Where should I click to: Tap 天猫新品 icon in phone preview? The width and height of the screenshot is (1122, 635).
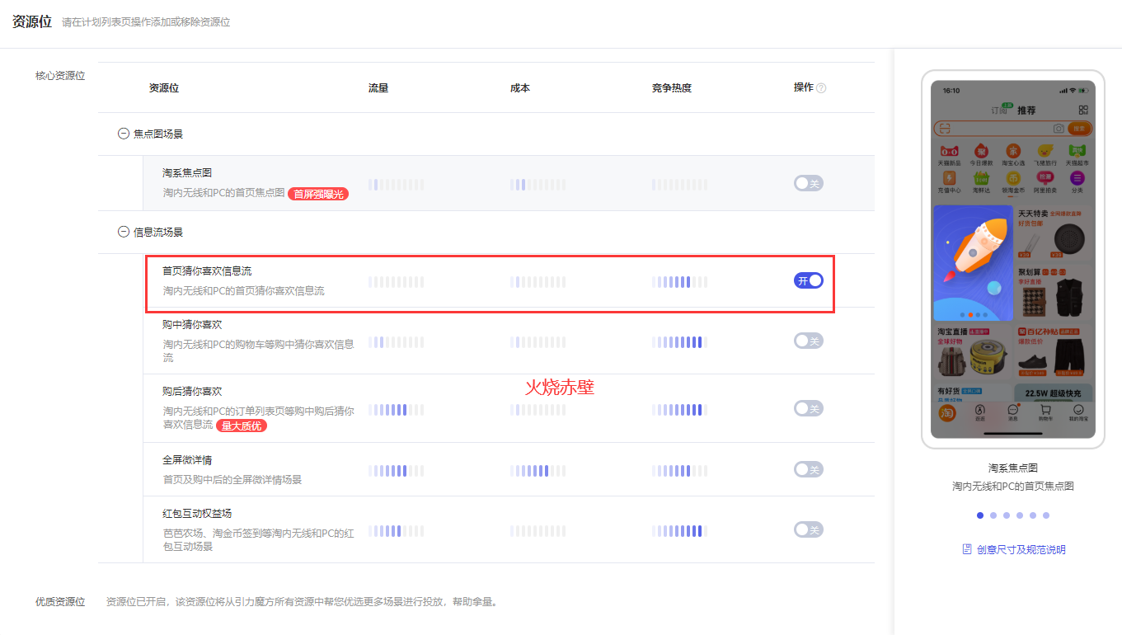click(949, 151)
